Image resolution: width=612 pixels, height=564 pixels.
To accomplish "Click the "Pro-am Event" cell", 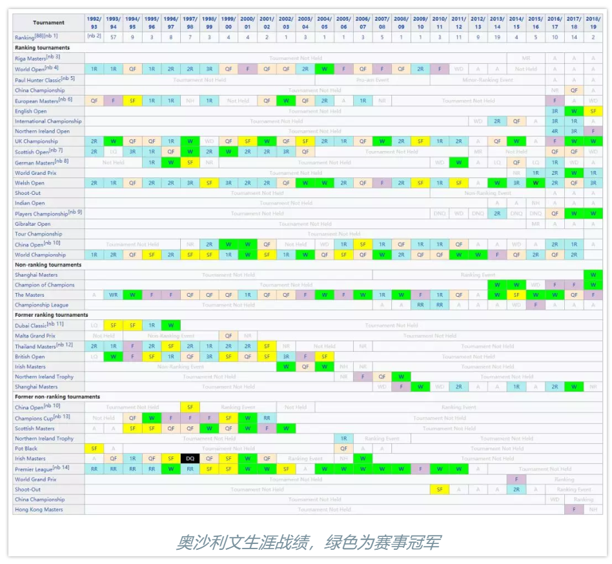I will (x=372, y=79).
